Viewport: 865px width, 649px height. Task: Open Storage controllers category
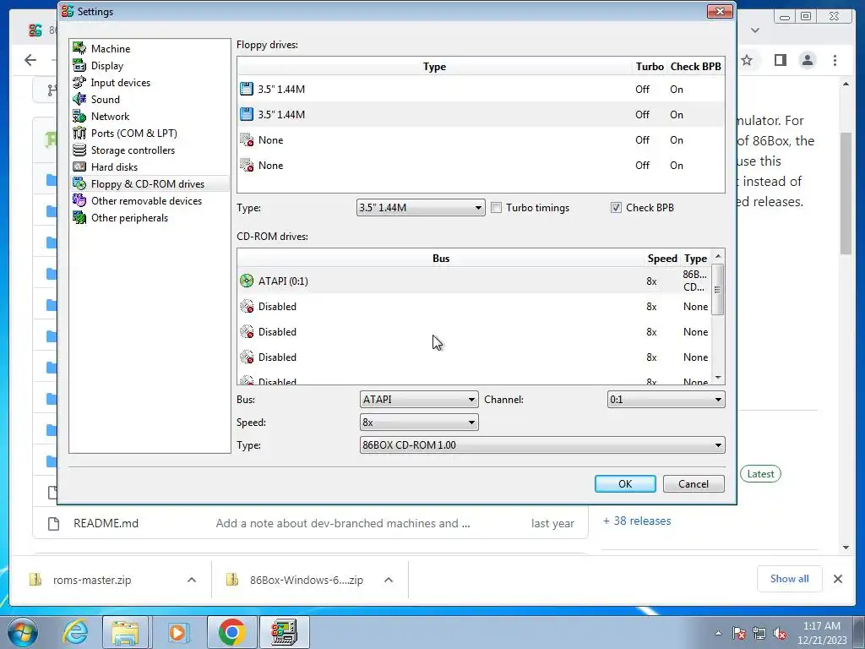click(133, 150)
